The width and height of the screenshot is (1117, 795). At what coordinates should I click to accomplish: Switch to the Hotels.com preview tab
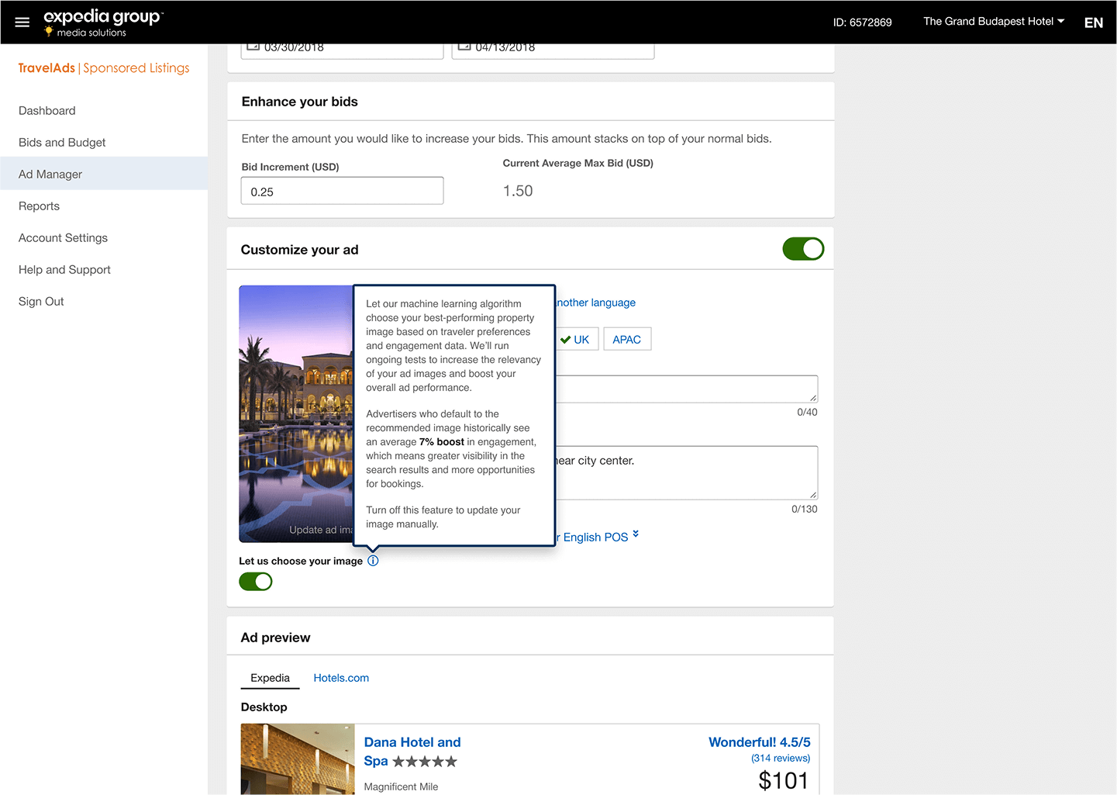tap(341, 678)
